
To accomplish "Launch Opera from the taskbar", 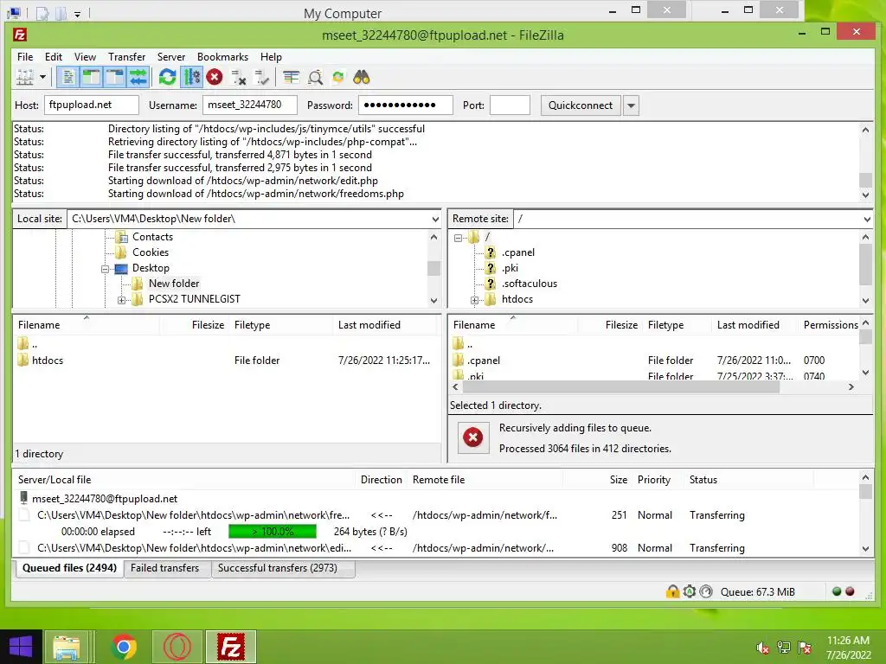I will tap(177, 647).
